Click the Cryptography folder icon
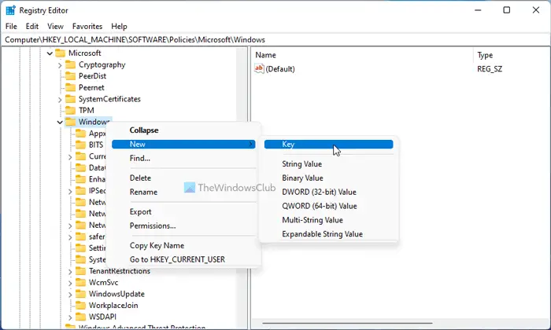This screenshot has height=330, width=551. 71,64
